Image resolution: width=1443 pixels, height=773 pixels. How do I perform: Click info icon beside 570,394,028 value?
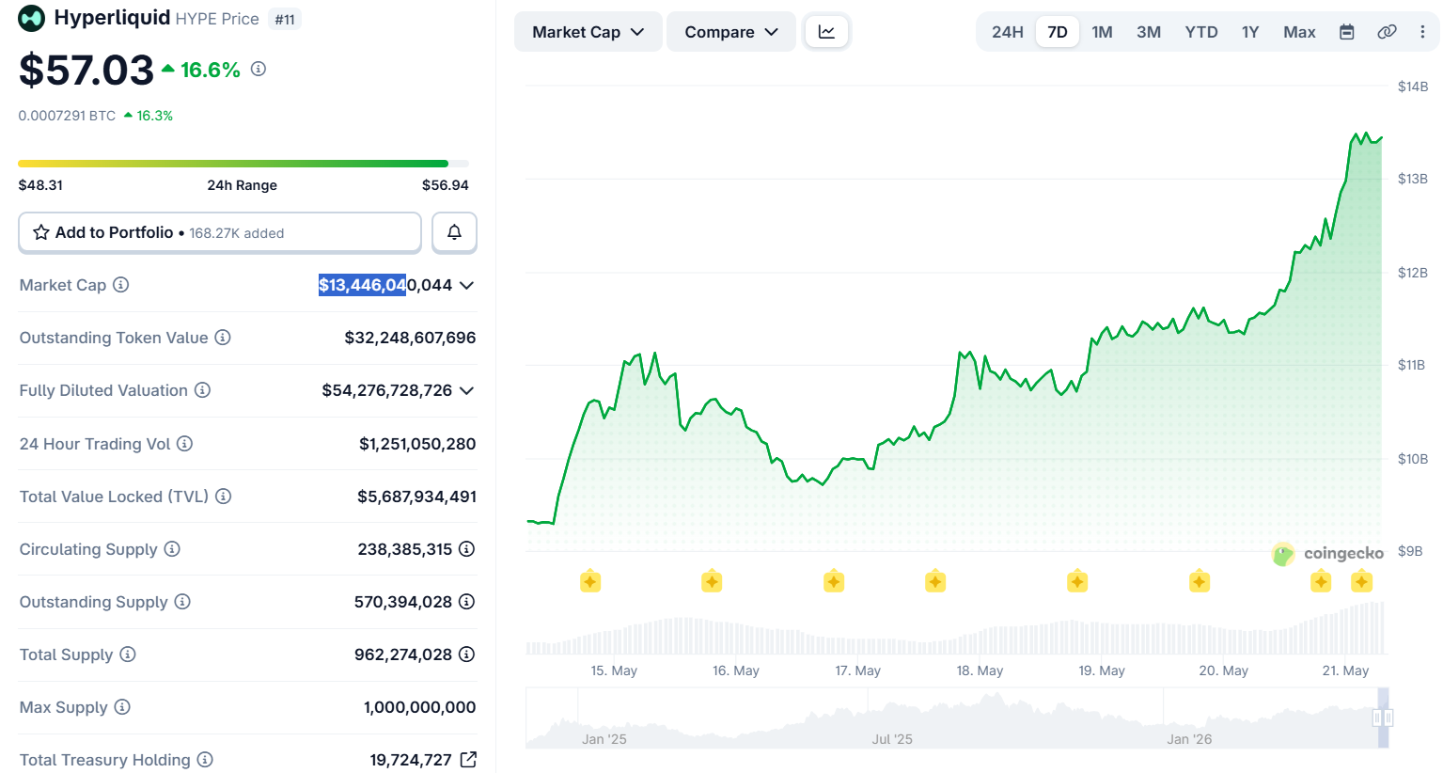point(466,601)
